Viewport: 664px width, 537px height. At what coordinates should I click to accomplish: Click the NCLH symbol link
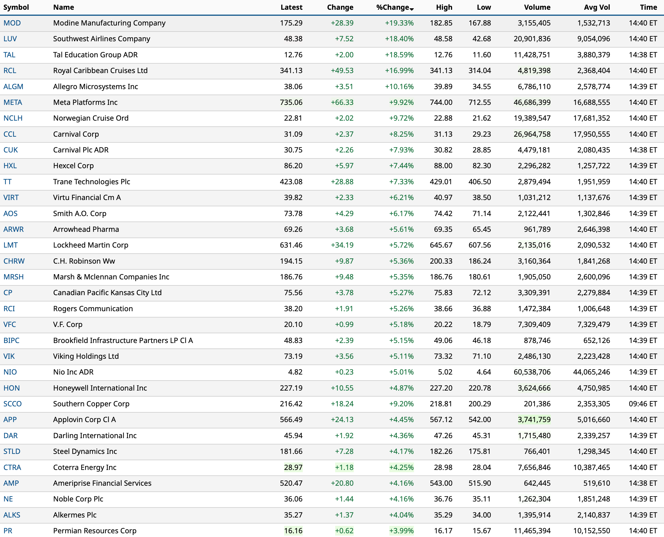click(x=13, y=118)
